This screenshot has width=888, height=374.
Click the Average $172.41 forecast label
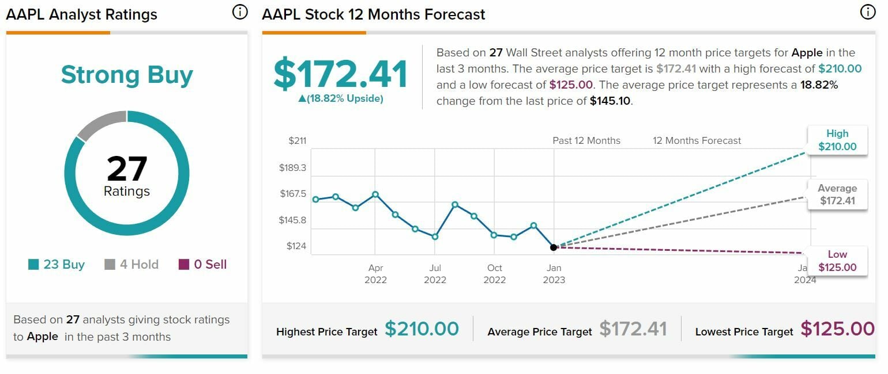point(837,194)
